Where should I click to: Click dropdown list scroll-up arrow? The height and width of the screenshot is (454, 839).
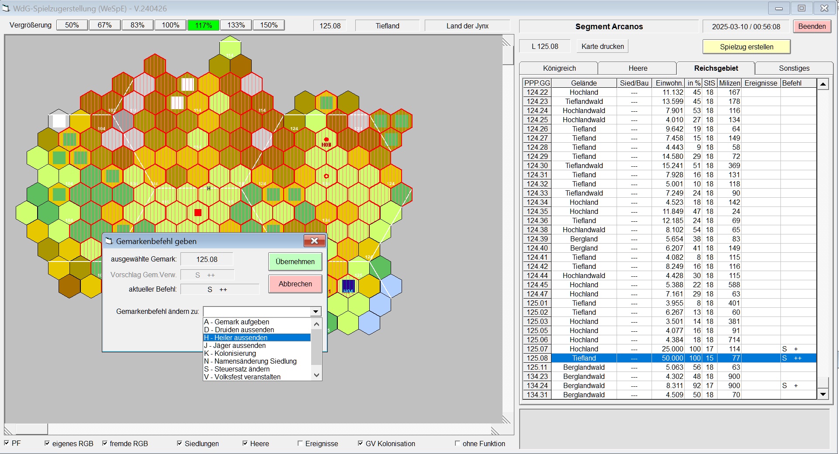click(317, 324)
